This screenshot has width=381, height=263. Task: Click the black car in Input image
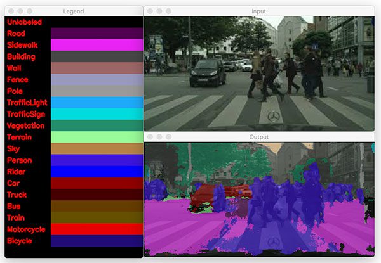tap(208, 72)
